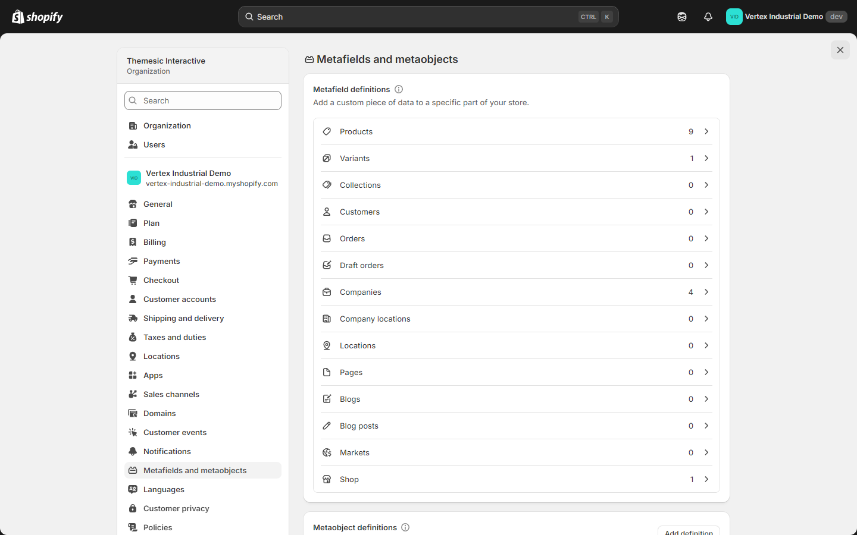Select the Vertex Industrial Demo store entry
This screenshot has width=857, height=535.
pyautogui.click(x=203, y=178)
